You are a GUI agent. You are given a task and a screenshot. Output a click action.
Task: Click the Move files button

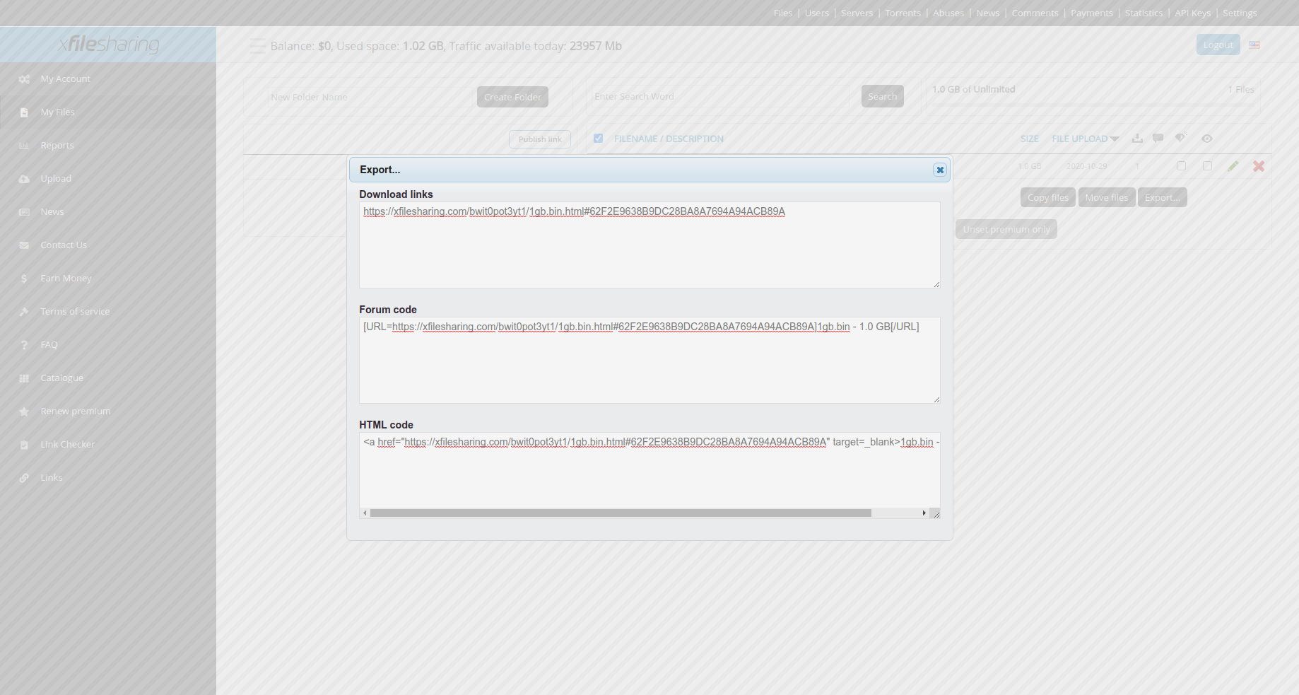[x=1107, y=197]
